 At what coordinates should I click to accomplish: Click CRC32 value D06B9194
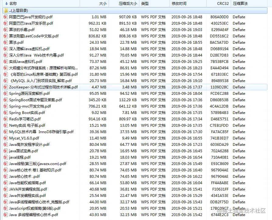point(219,49)
